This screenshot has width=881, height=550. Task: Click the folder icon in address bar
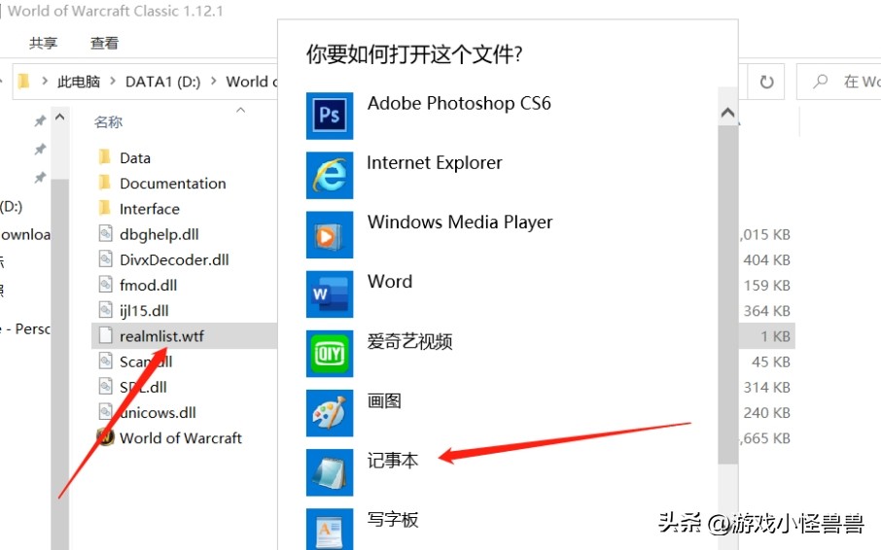pyautogui.click(x=23, y=82)
